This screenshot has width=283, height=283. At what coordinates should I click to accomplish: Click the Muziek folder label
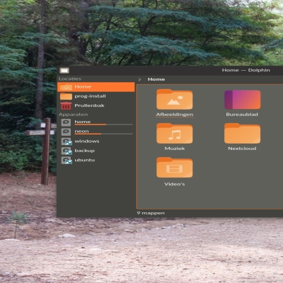pyautogui.click(x=175, y=149)
